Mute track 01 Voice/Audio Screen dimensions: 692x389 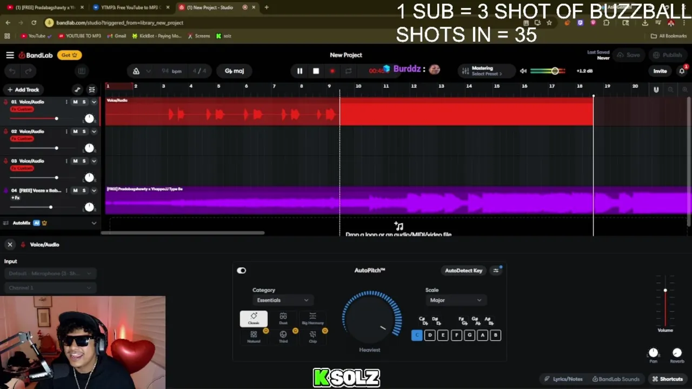click(75, 102)
